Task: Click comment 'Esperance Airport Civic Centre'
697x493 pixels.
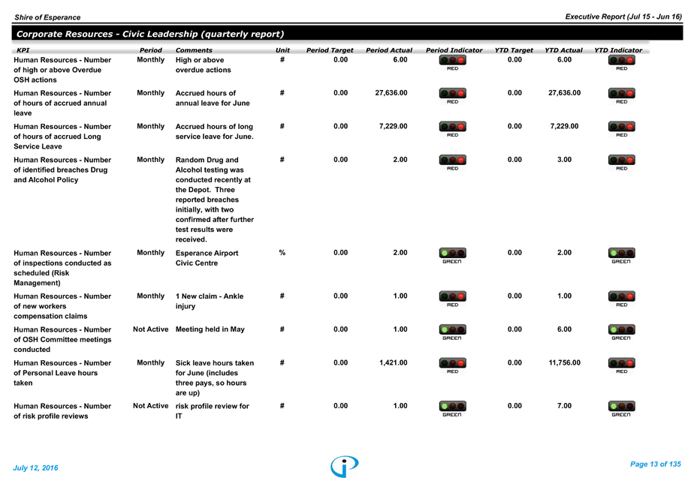Action: coord(207,258)
